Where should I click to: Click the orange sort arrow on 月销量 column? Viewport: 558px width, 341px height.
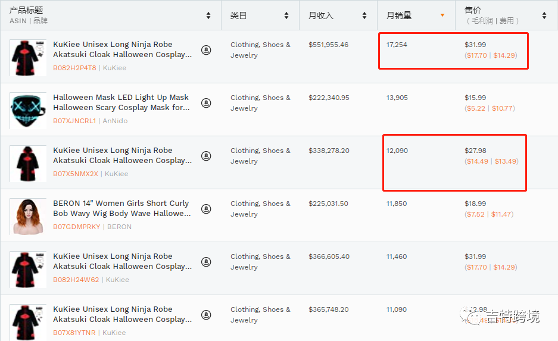point(442,15)
